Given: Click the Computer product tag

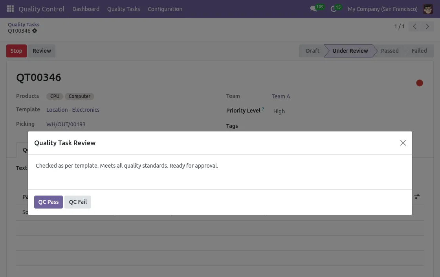Looking at the screenshot, I should tap(79, 96).
